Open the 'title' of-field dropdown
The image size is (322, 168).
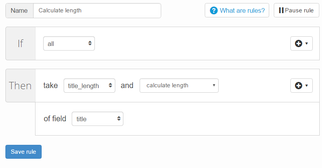pos(98,119)
